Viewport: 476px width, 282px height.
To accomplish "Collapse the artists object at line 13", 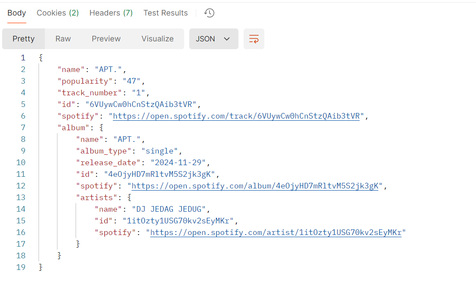I will [x=130, y=197].
